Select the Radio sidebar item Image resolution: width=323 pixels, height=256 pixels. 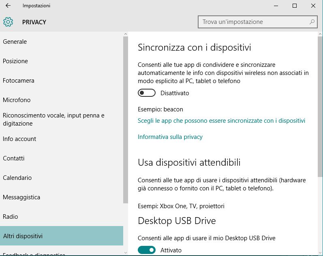click(x=11, y=217)
